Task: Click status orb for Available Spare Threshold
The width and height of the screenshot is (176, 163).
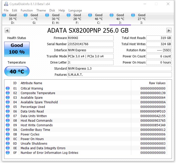Action: [8, 102]
